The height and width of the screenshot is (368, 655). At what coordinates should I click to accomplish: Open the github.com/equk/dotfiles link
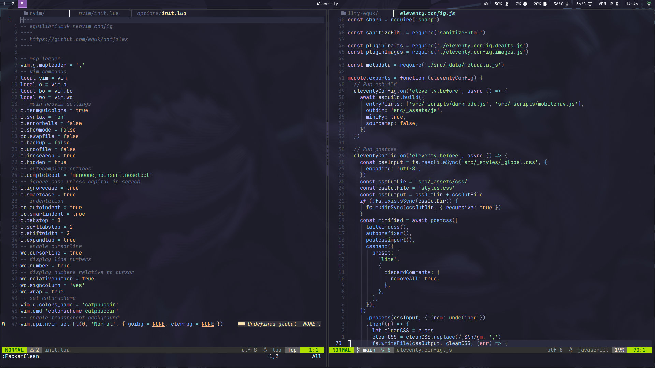pos(78,39)
